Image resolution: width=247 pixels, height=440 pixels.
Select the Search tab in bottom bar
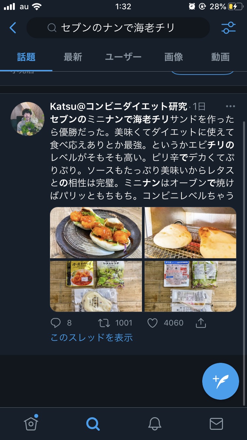[x=93, y=424]
